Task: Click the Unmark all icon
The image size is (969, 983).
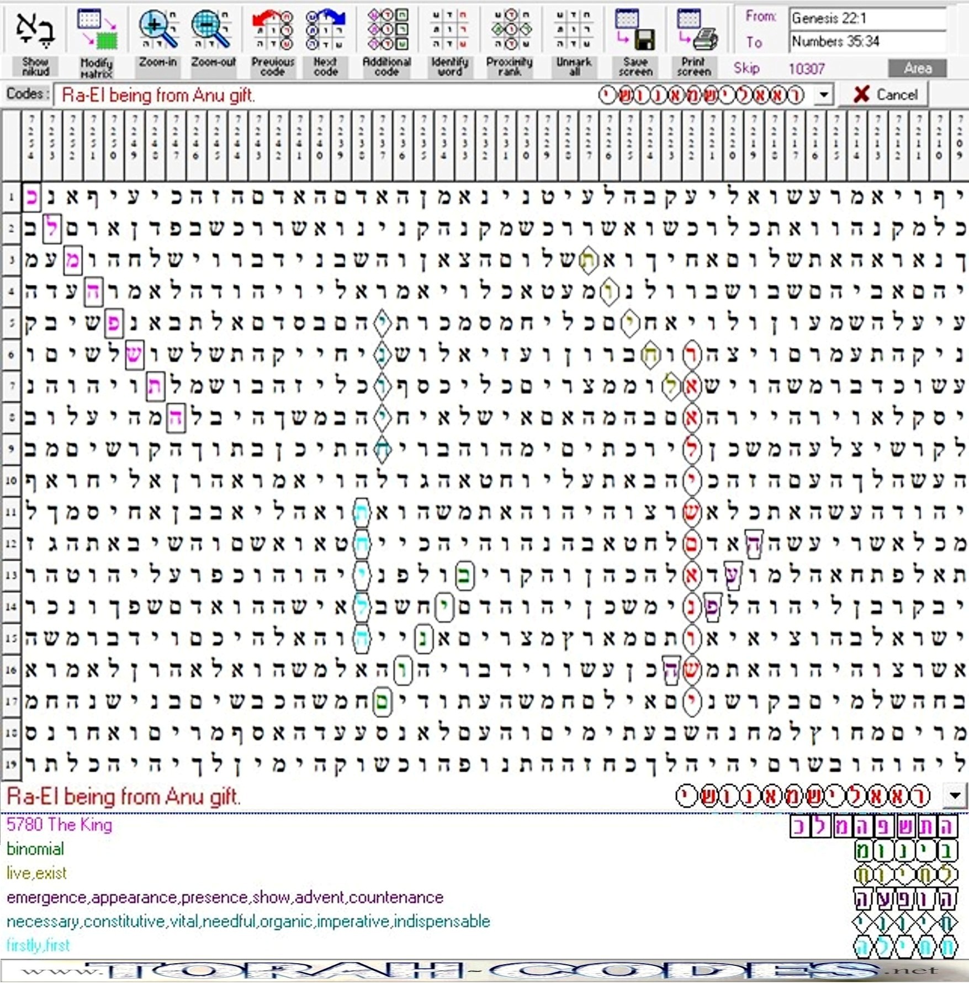Action: 574,30
